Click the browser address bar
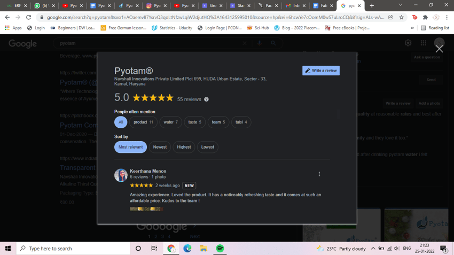The image size is (454, 255). click(216, 18)
